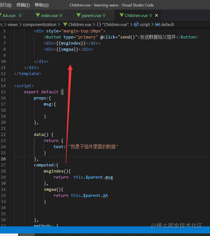Viewport: 210px width, 236px height.
Task: Open the default breadcrumb
Action: pos(167,25)
